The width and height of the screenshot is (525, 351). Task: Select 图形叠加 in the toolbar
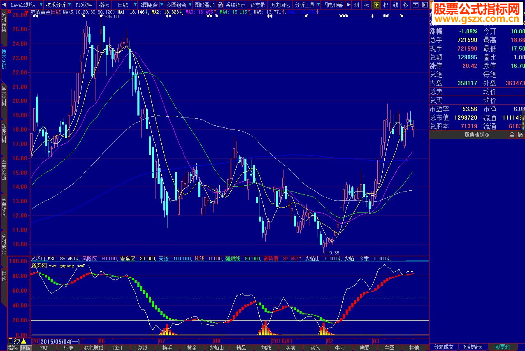tap(204, 5)
